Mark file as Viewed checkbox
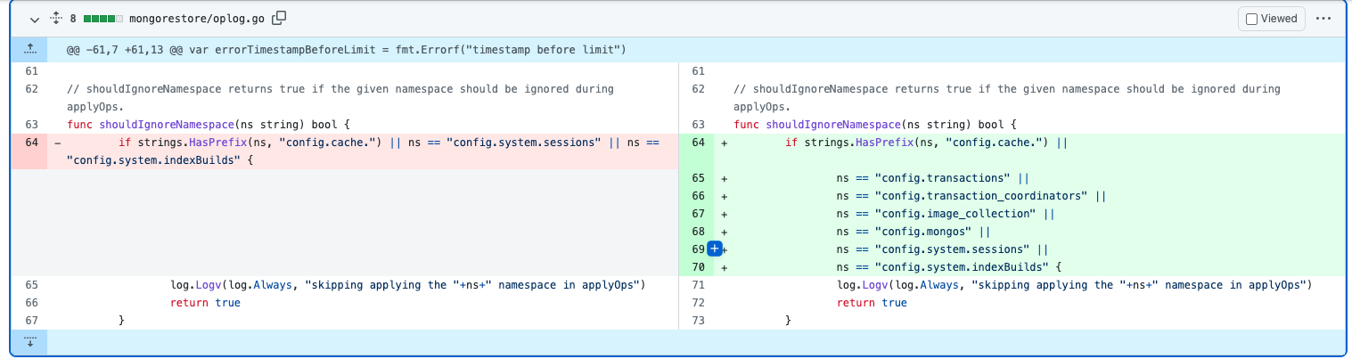Image resolution: width=1352 pixels, height=359 pixels. pyautogui.click(x=1251, y=19)
